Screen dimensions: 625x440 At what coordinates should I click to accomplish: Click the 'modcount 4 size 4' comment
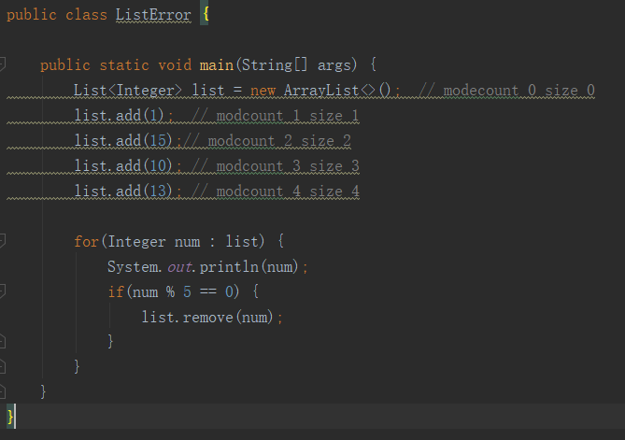click(275, 192)
